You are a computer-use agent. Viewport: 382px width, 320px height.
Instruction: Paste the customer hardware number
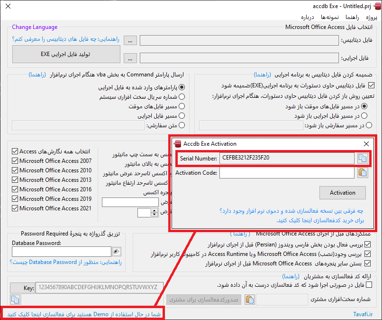pyautogui.click(x=249, y=300)
